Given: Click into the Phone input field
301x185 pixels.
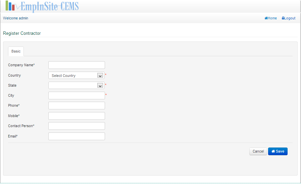Looking at the screenshot, I should click(x=77, y=106).
